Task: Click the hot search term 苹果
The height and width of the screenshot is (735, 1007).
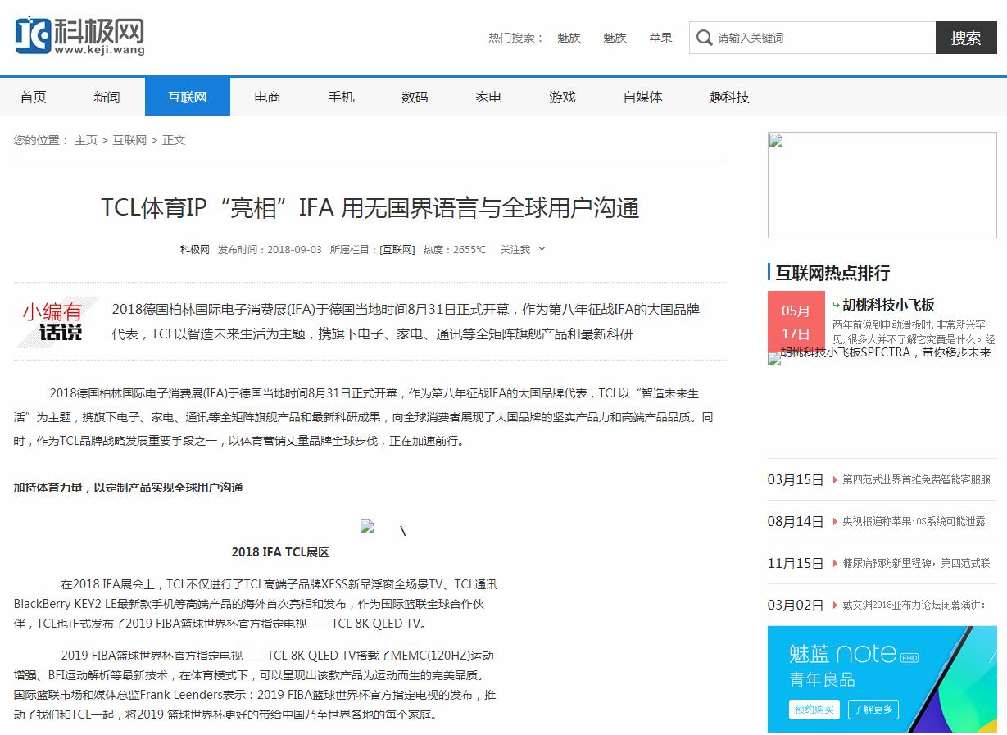Action: 660,38
